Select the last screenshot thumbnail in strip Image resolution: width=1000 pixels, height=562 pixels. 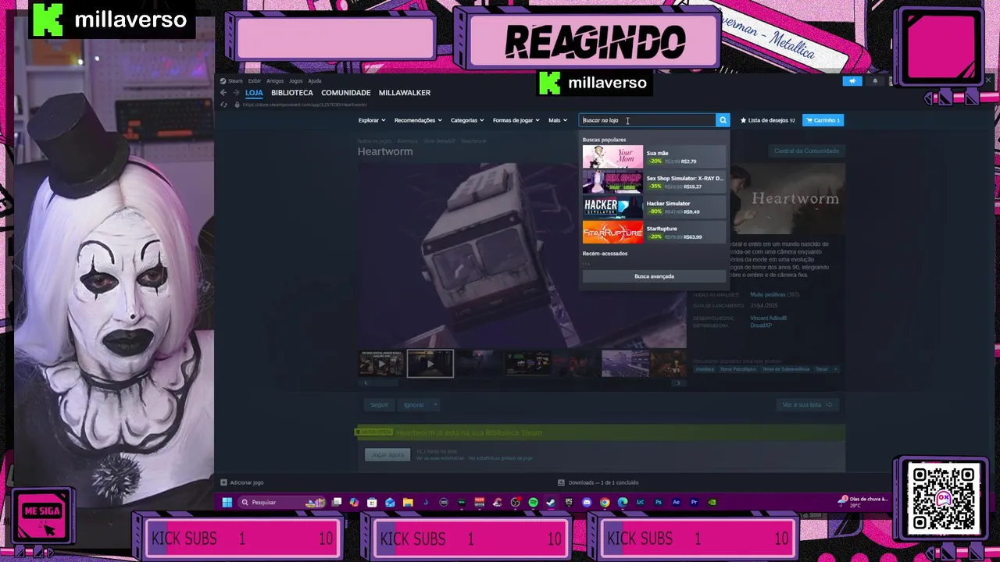670,363
